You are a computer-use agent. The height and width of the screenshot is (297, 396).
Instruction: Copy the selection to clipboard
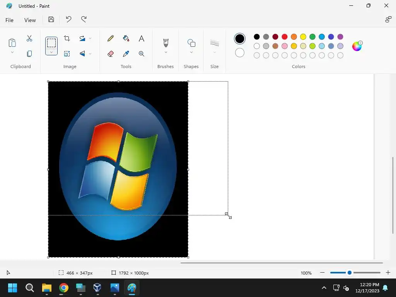point(29,53)
